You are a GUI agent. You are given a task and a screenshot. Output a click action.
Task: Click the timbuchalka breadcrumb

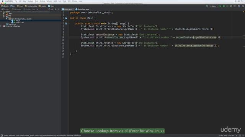[x=31, y=6]
